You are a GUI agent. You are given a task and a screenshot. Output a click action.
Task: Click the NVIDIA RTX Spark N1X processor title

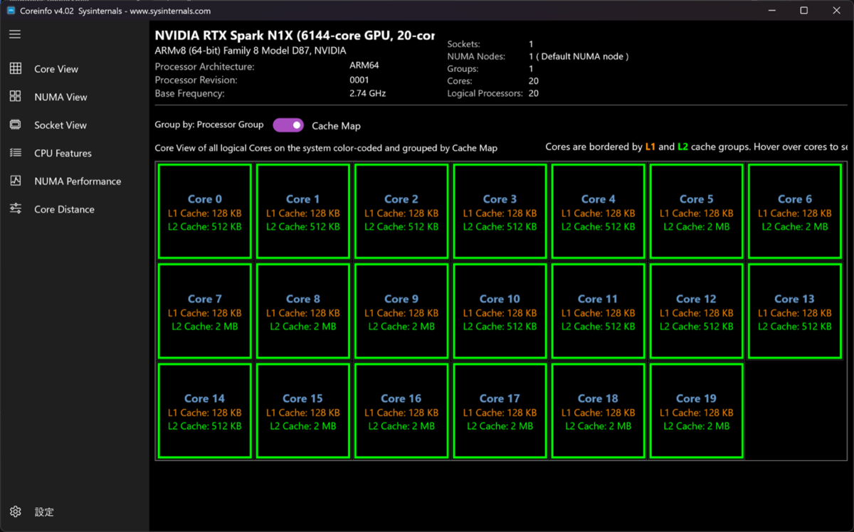(x=295, y=36)
